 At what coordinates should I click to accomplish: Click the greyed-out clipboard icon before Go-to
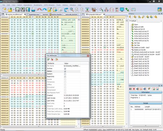(60, 9)
